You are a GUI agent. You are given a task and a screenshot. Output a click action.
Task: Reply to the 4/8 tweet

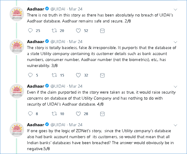pos(30,114)
